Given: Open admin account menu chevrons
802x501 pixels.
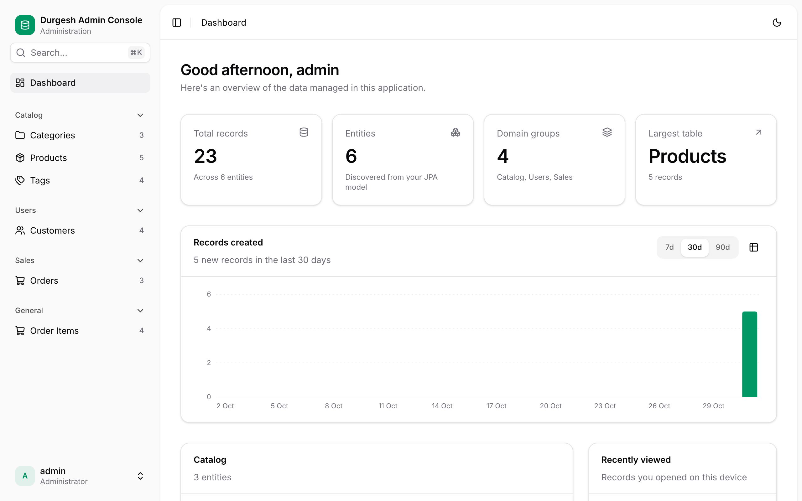Looking at the screenshot, I should pos(140,476).
